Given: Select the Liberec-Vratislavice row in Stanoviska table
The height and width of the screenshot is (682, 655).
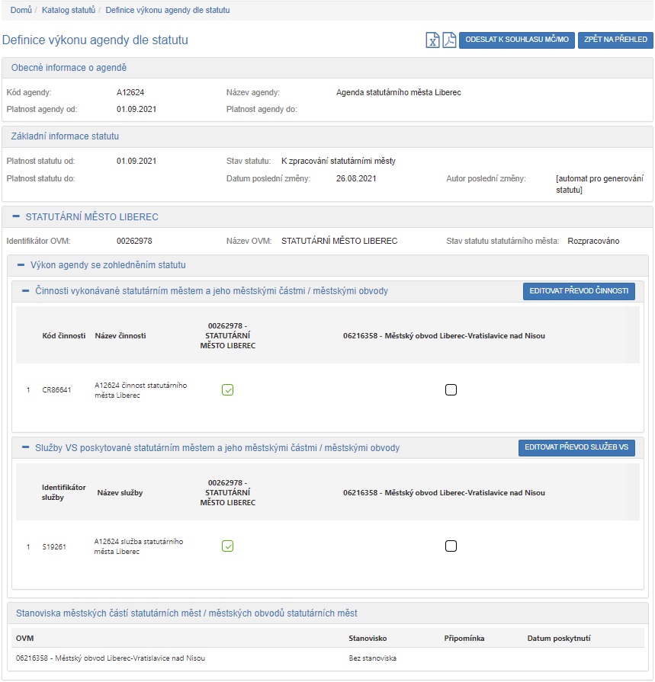Looking at the screenshot, I should pyautogui.click(x=111, y=658).
